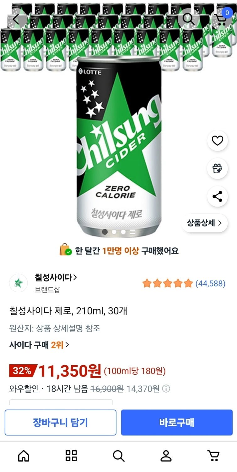Open search from top magnifier icon
Image resolution: width=237 pixels, height=472 pixels.
click(188, 19)
